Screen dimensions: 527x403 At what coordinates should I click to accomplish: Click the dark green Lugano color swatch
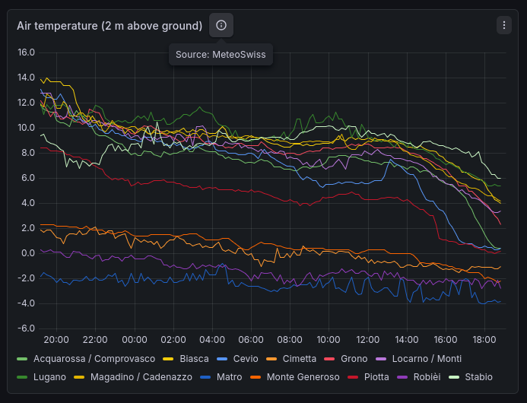coord(22,377)
